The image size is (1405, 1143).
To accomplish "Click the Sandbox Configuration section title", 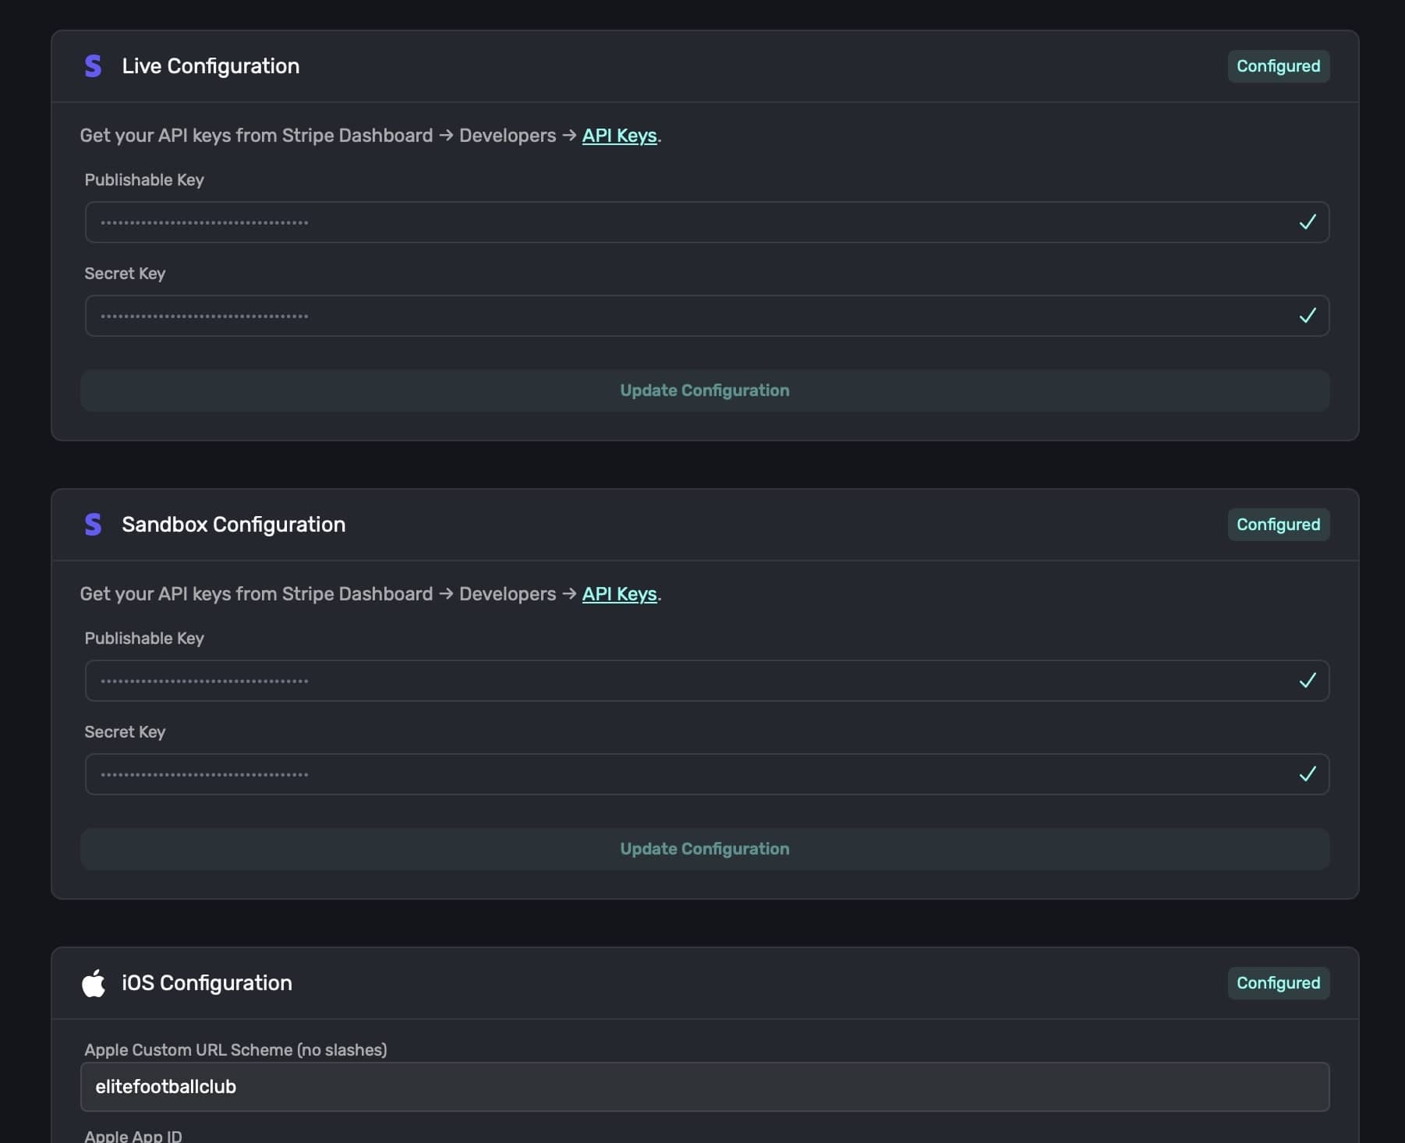I will coord(233,525).
